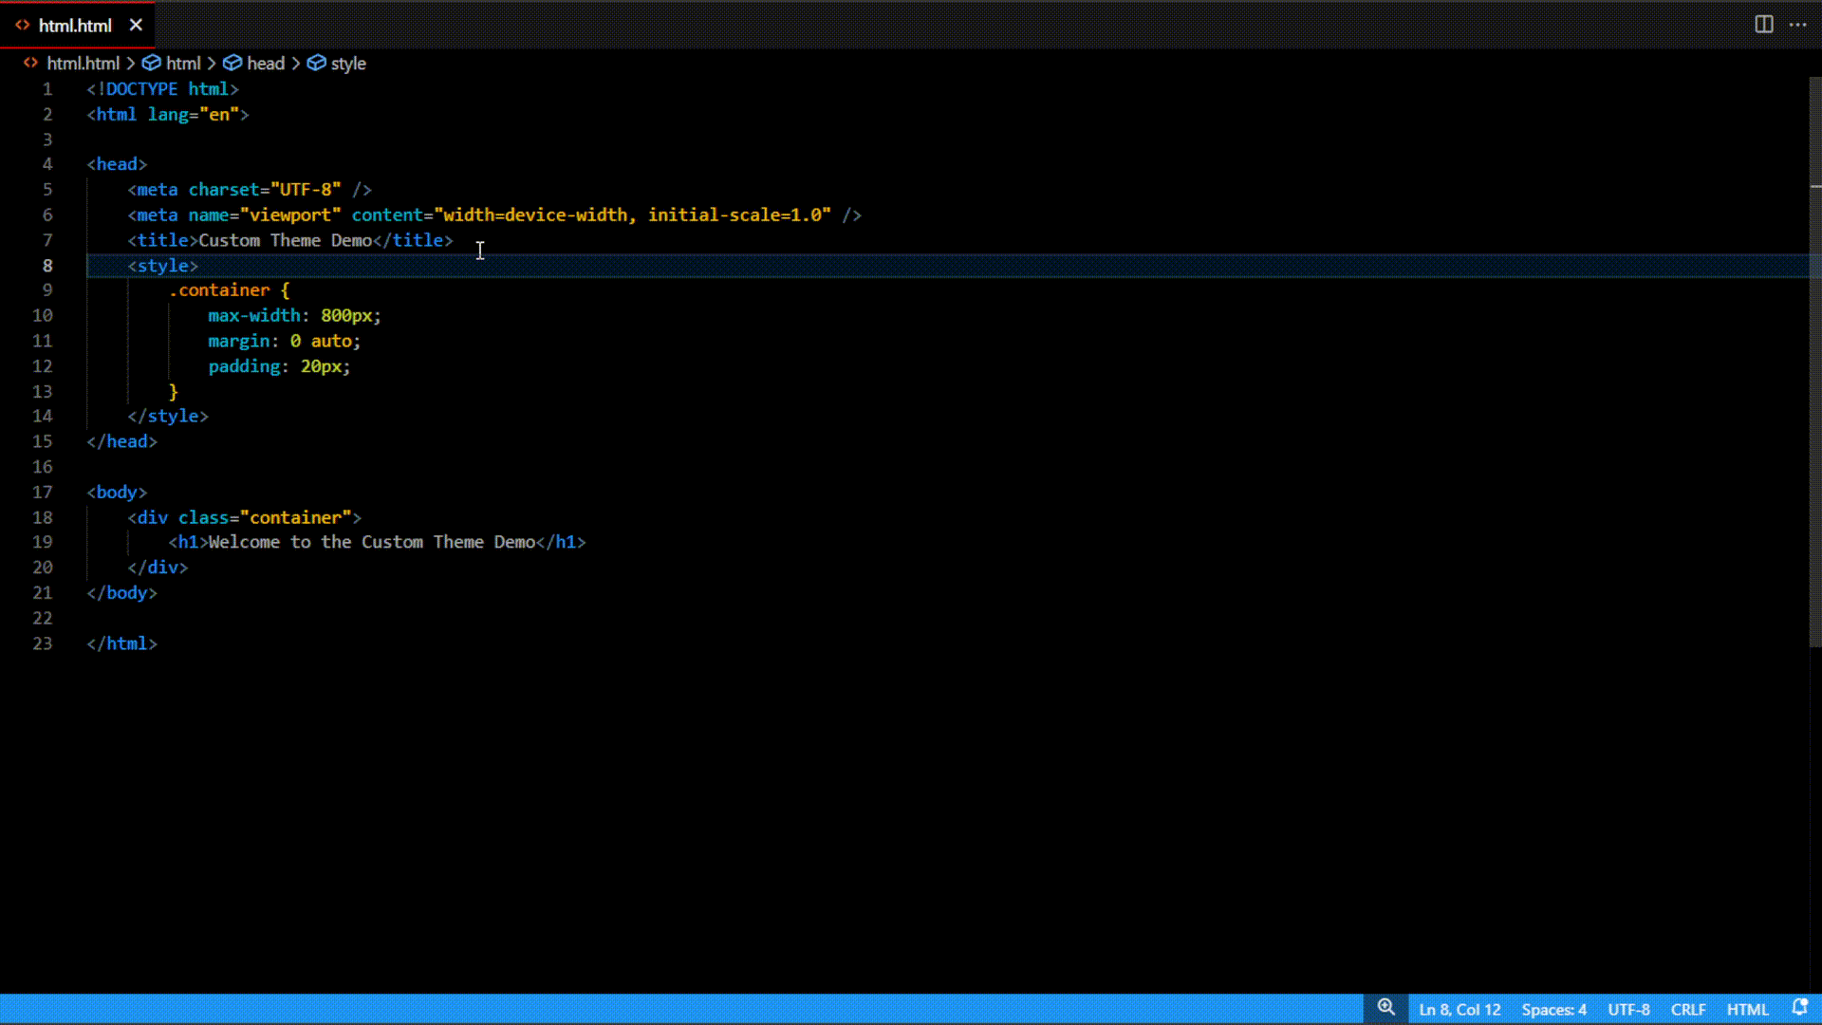Expand the style breadcrumb dropdown
The height and width of the screenshot is (1025, 1822).
[348, 63]
